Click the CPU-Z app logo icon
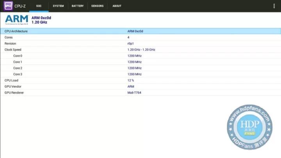The height and width of the screenshot is (158, 281). (8, 6)
